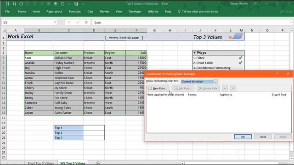
Task: Open the View ribbon tab
Action: coord(119,11)
